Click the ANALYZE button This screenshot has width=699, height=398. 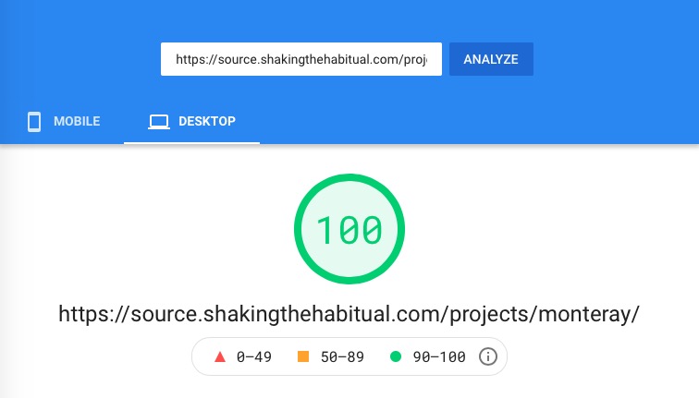click(491, 59)
